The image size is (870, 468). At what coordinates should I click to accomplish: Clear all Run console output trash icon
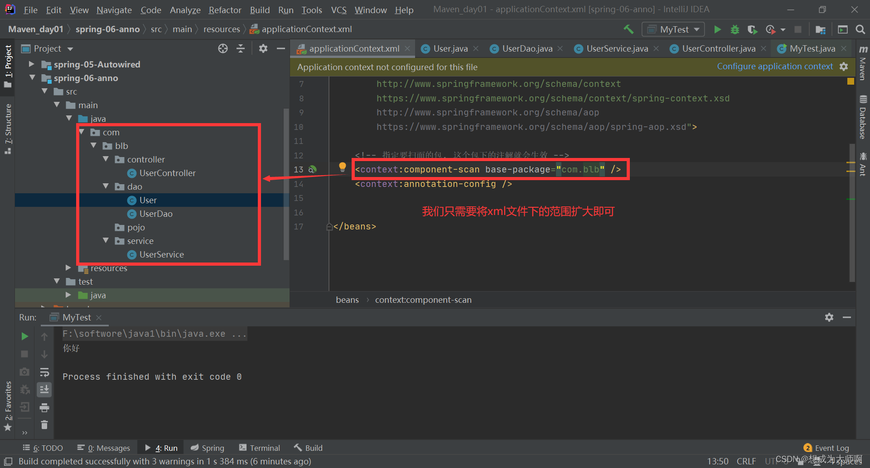point(44,425)
